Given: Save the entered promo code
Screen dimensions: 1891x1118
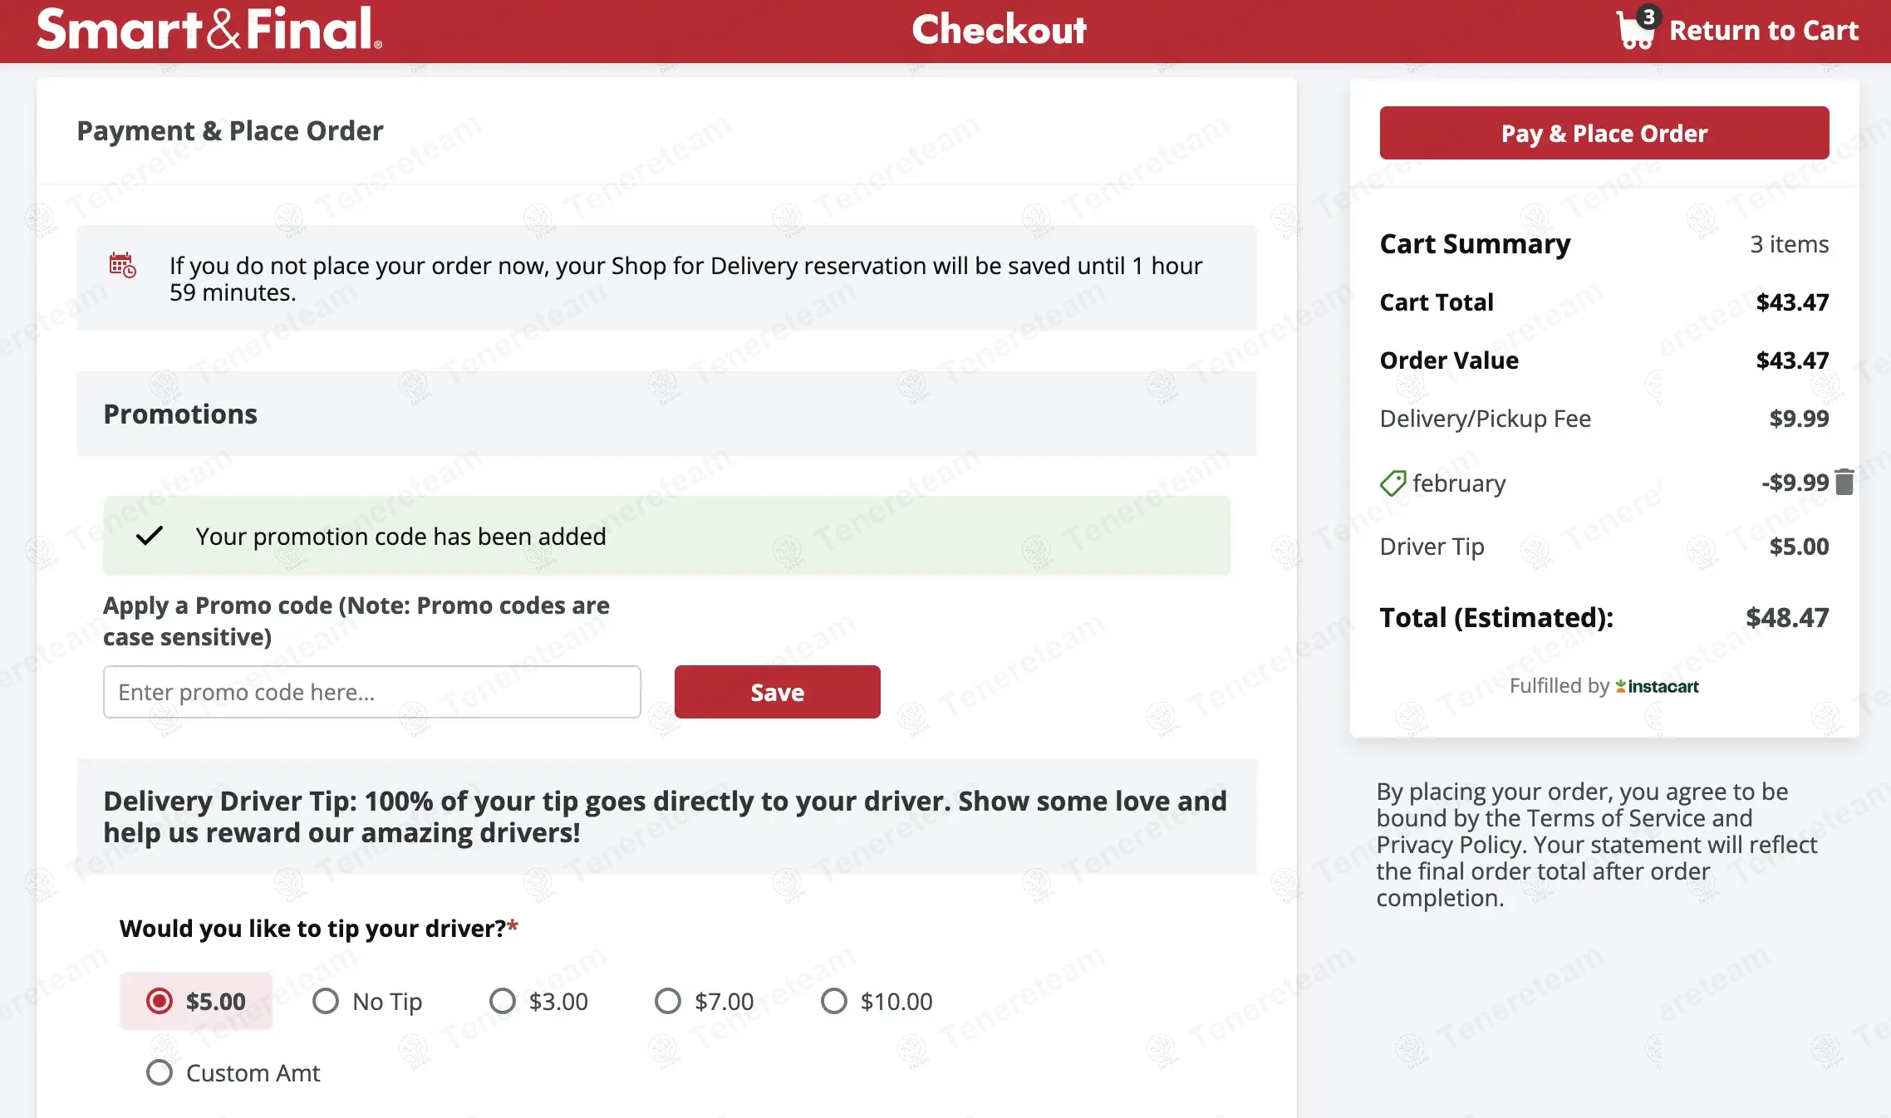Looking at the screenshot, I should (777, 692).
